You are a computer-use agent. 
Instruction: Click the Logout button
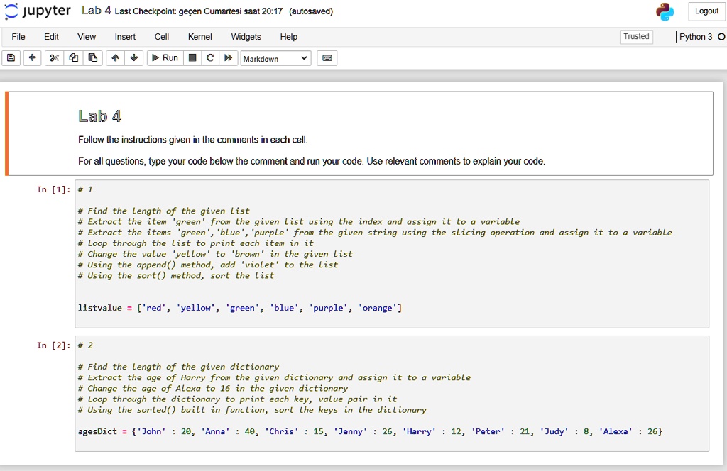[x=706, y=11]
